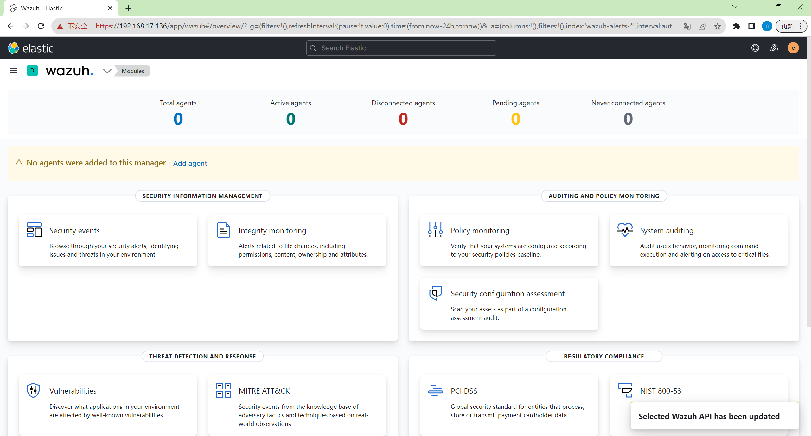This screenshot has height=436, width=811.
Task: Open the newsfeed celebration icon
Action: click(x=774, y=48)
